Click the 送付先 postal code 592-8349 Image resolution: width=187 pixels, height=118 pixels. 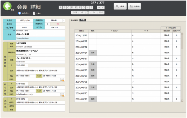[x=22, y=99]
